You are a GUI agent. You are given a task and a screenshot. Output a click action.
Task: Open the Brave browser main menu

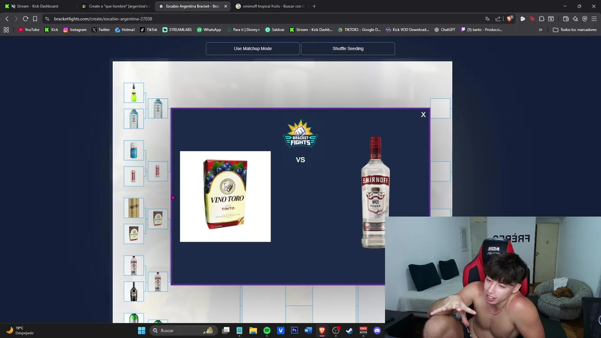(594, 19)
